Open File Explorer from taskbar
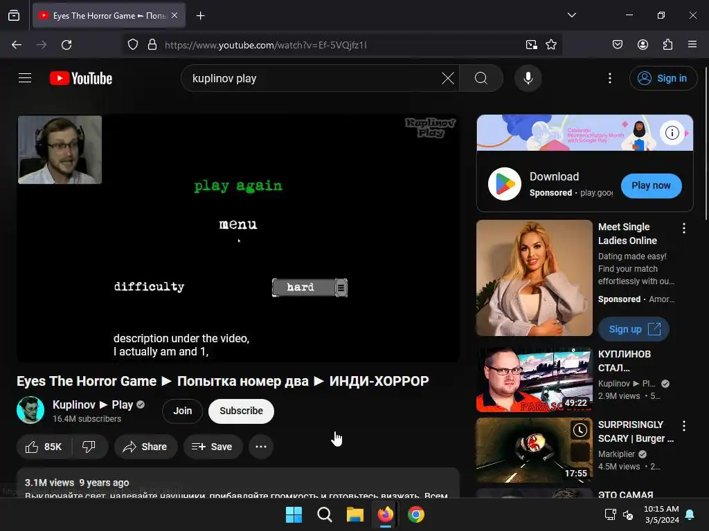The image size is (709, 531). click(355, 514)
